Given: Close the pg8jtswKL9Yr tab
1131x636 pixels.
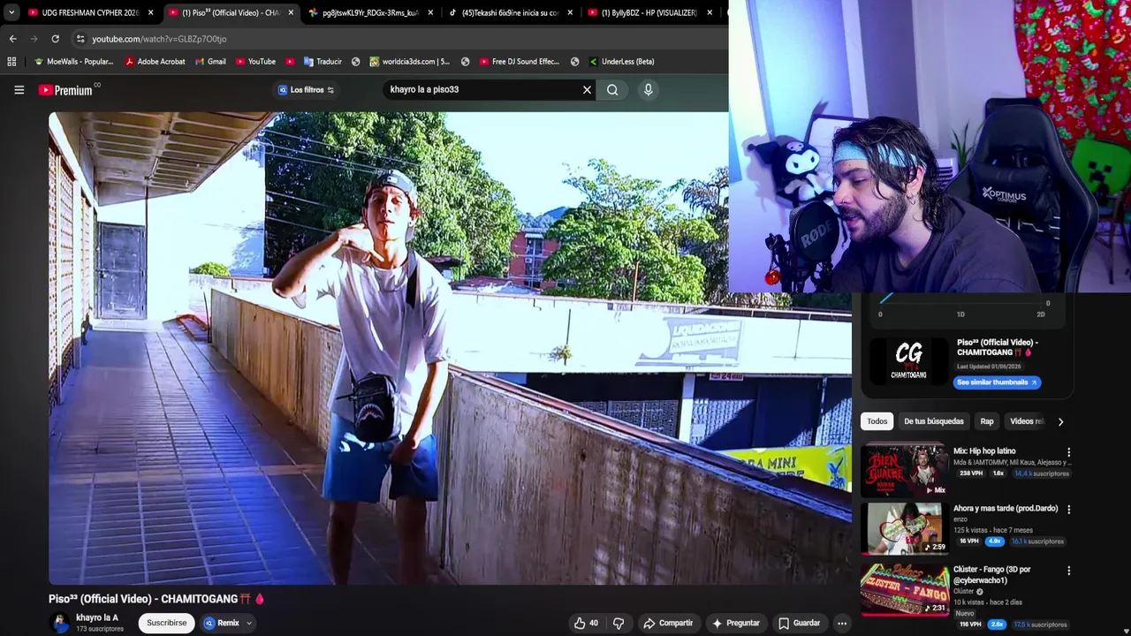Looking at the screenshot, I should [430, 12].
